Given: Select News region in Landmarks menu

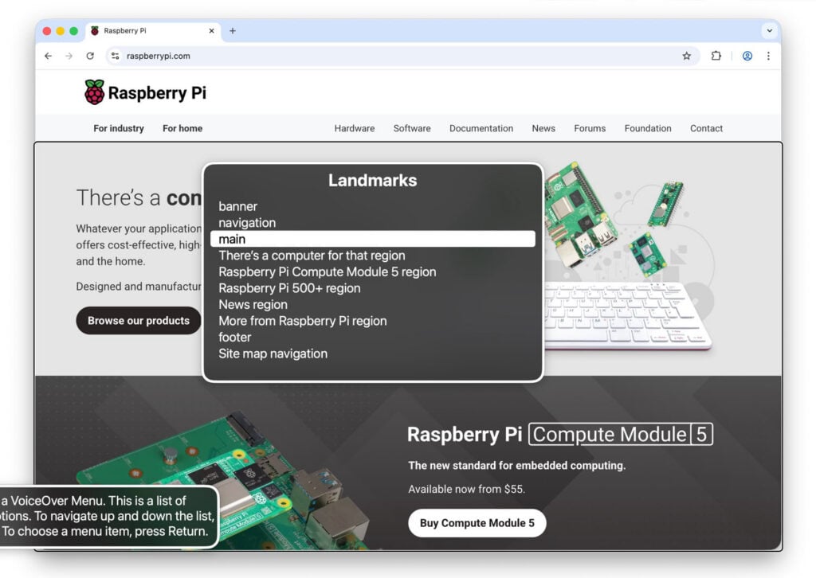Looking at the screenshot, I should click(253, 304).
